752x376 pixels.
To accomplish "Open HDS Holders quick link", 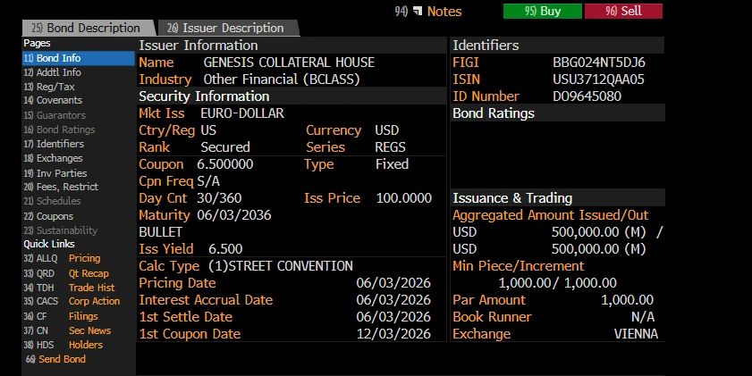I will pyautogui.click(x=63, y=345).
